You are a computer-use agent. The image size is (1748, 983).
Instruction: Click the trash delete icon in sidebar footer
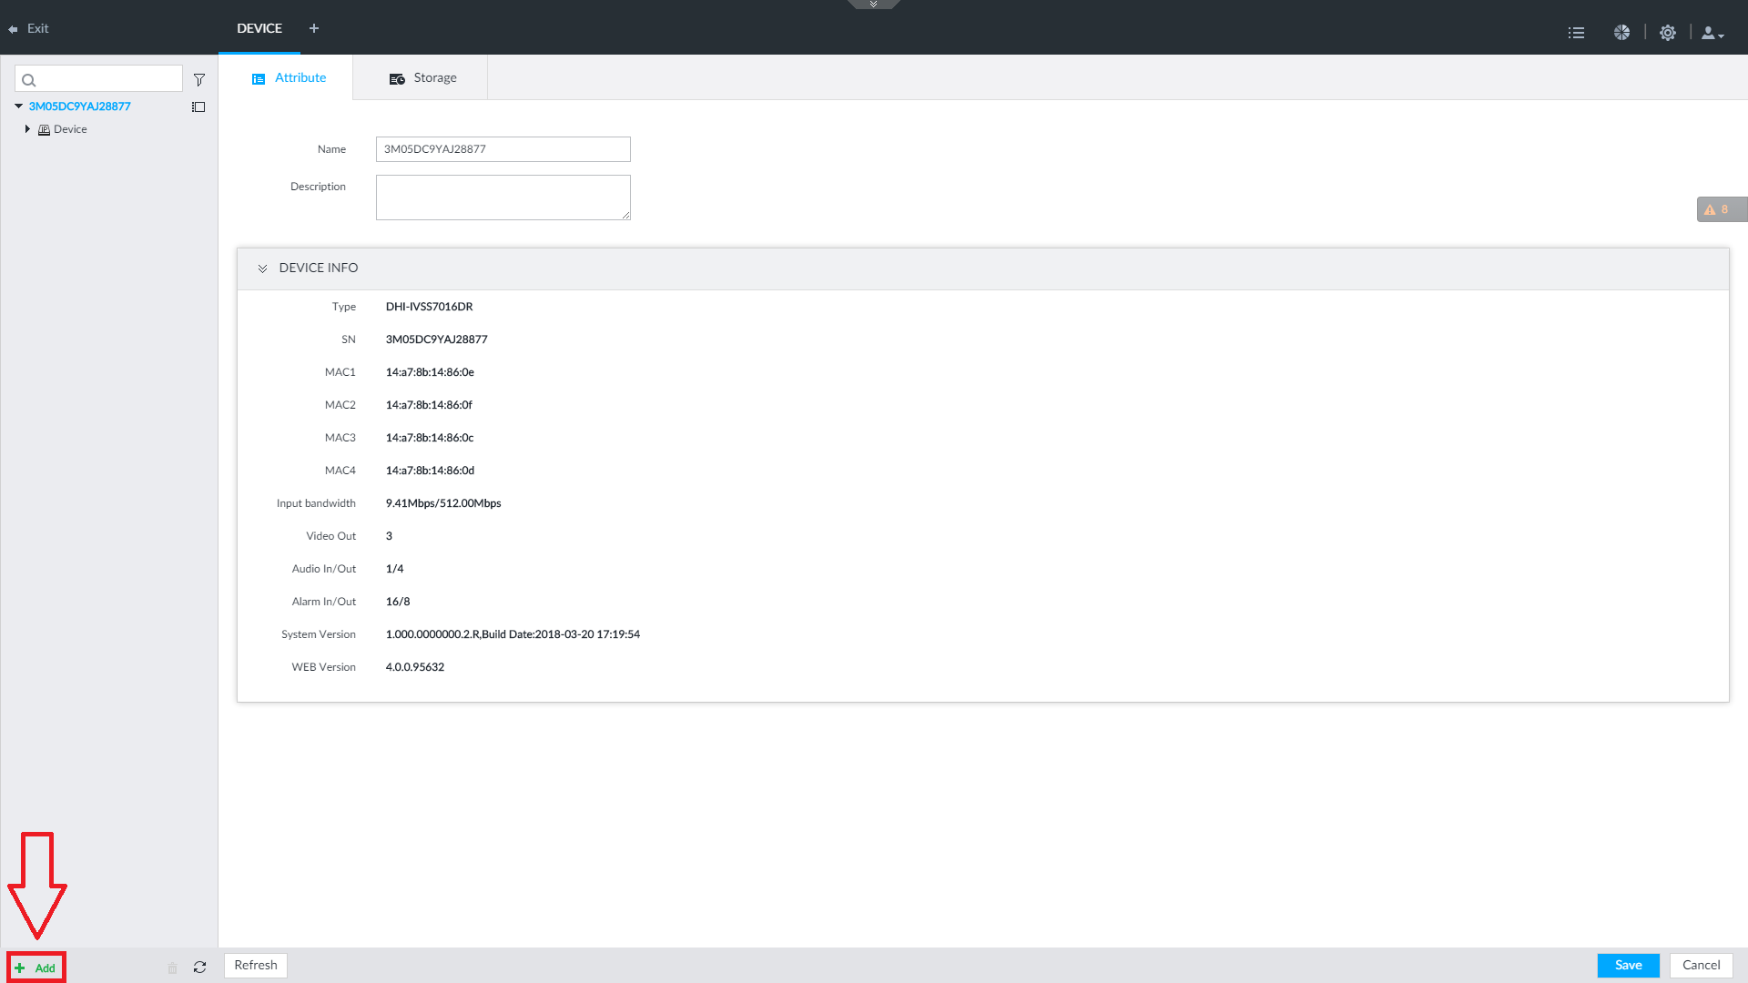172,968
